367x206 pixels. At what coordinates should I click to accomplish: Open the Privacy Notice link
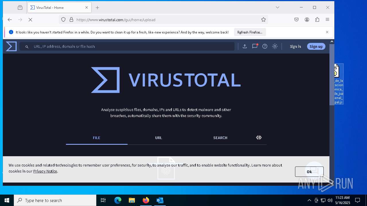click(x=45, y=171)
